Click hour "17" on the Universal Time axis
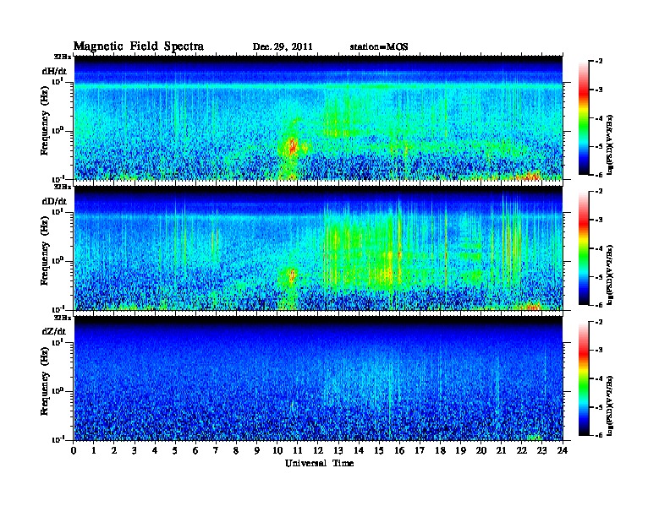670x517 pixels. coord(420,451)
